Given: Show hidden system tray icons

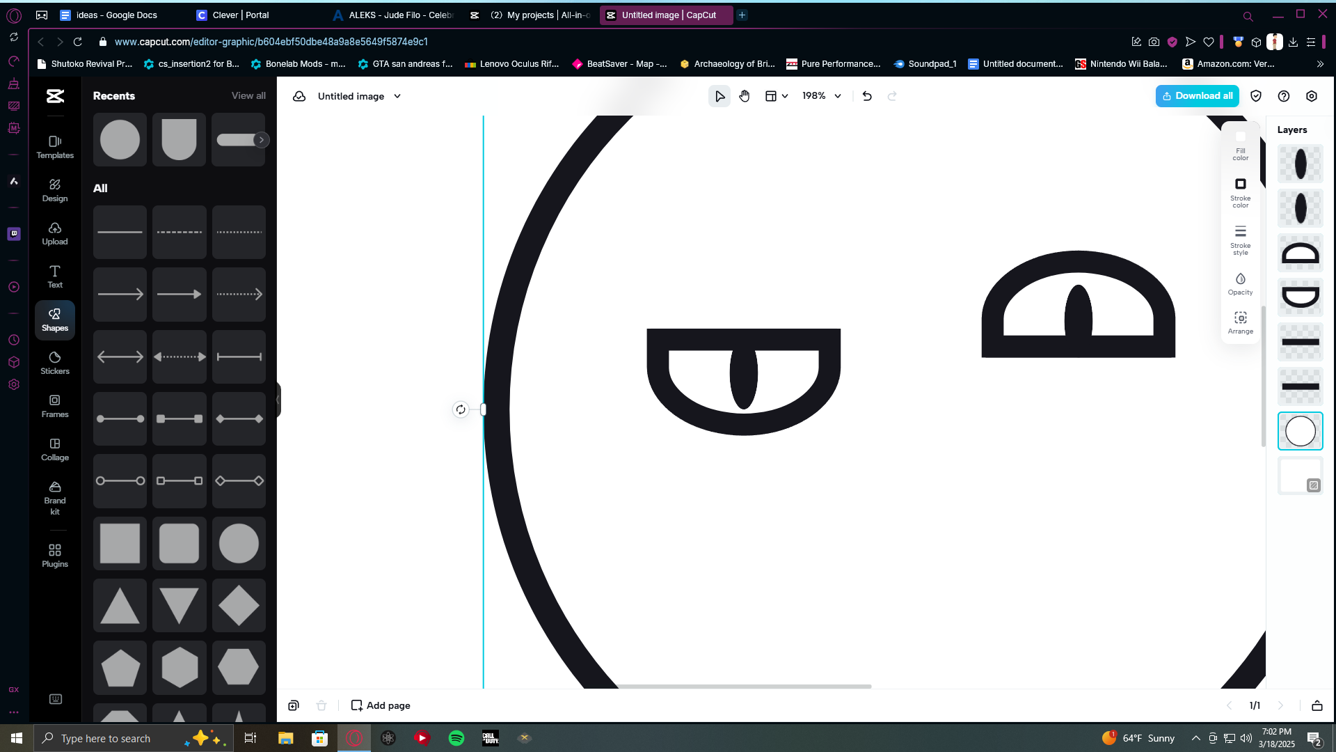Looking at the screenshot, I should [1195, 738].
